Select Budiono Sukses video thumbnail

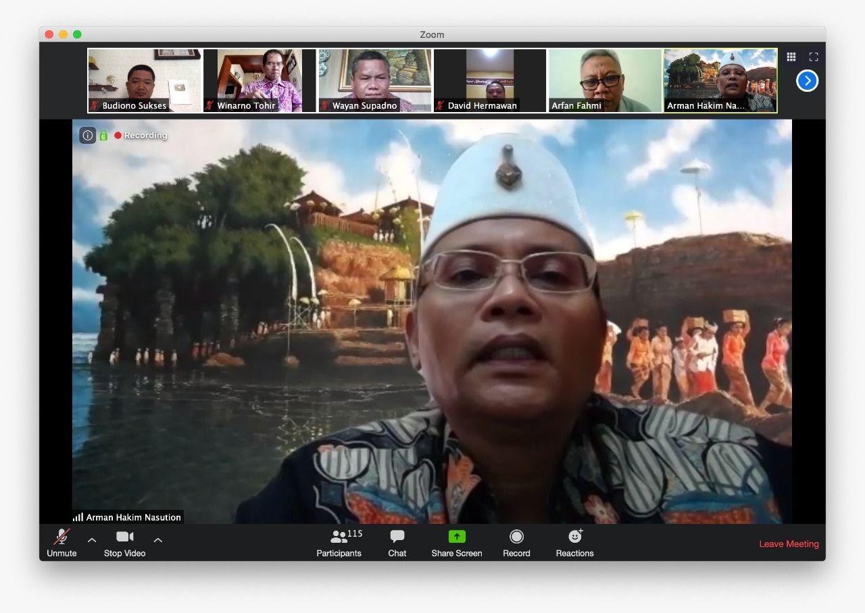pos(144,80)
